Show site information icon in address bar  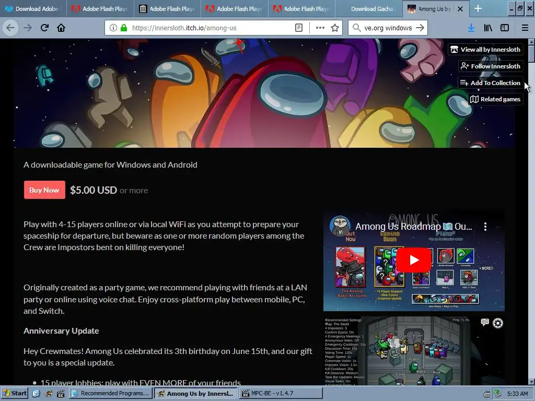pyautogui.click(x=113, y=28)
